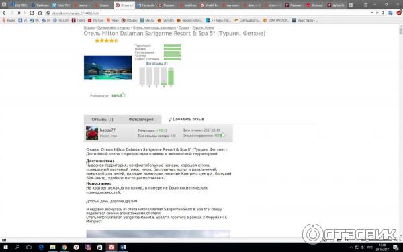Screen dimensions: 403x252
Task: Open the closed tabs trash icon
Action: click(365, 5)
